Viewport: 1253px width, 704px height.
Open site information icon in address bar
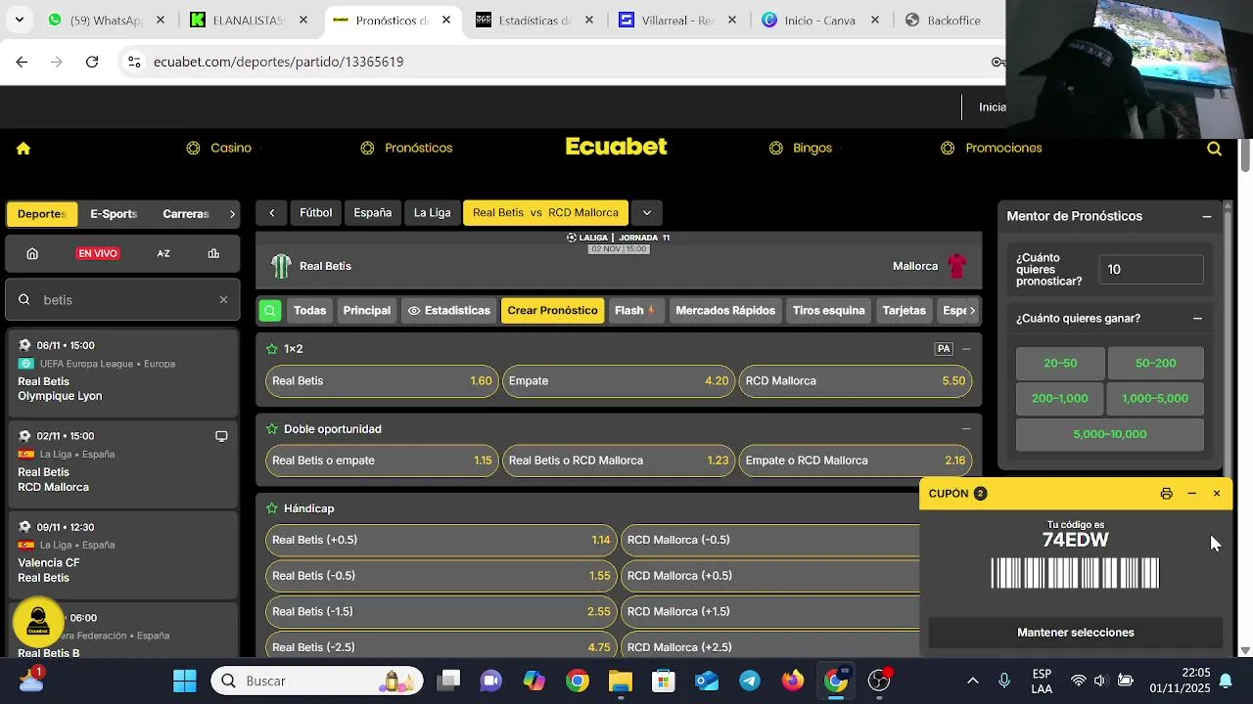tap(133, 62)
